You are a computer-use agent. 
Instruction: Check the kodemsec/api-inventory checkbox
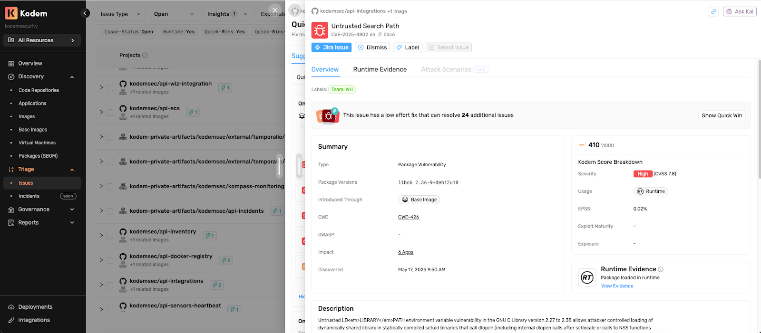click(110, 236)
